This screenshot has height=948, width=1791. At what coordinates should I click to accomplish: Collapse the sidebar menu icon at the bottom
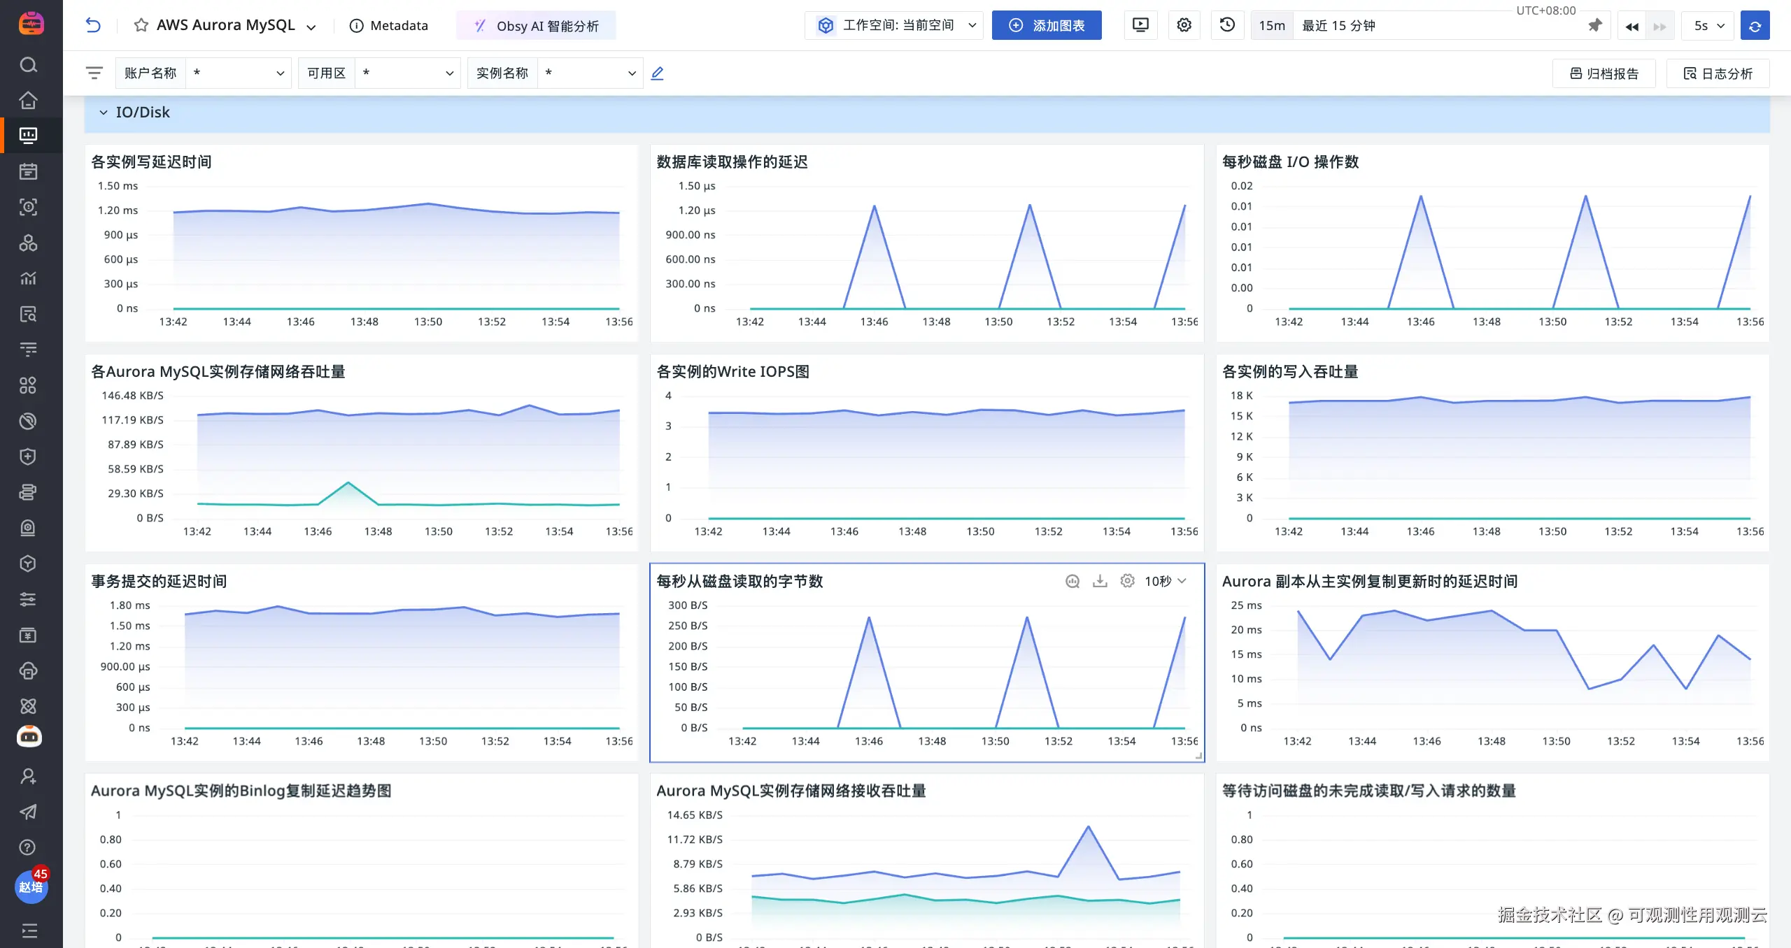click(29, 931)
